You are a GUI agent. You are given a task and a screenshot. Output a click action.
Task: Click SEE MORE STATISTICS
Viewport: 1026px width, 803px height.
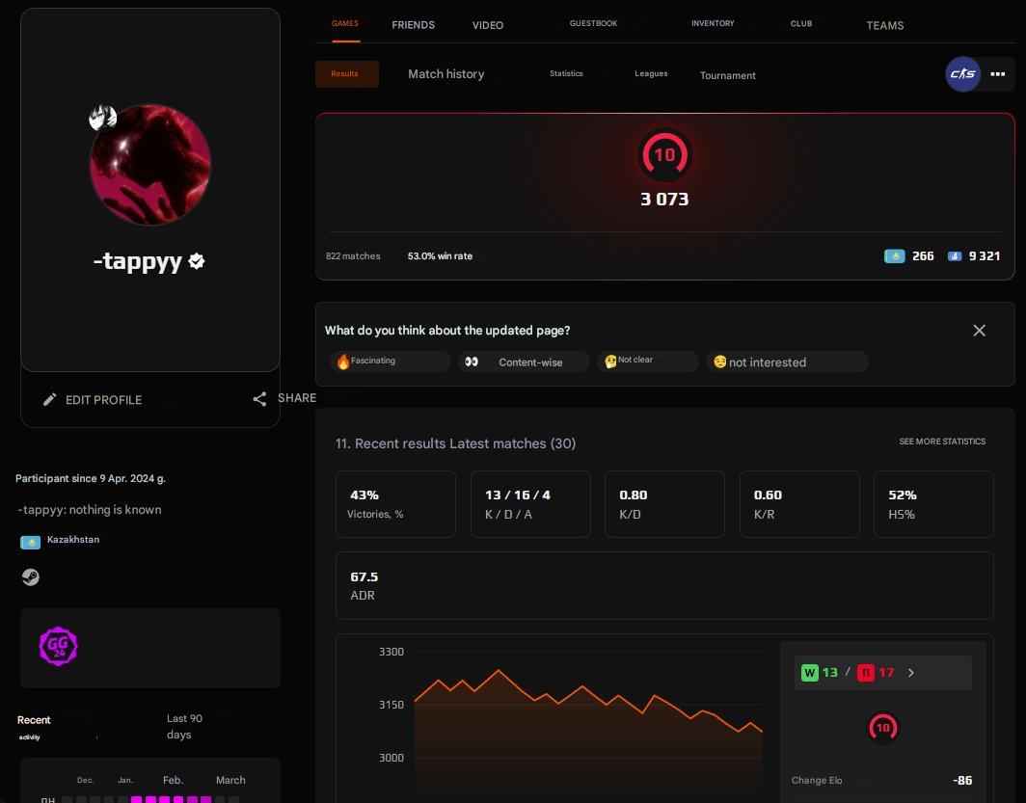[x=942, y=441]
